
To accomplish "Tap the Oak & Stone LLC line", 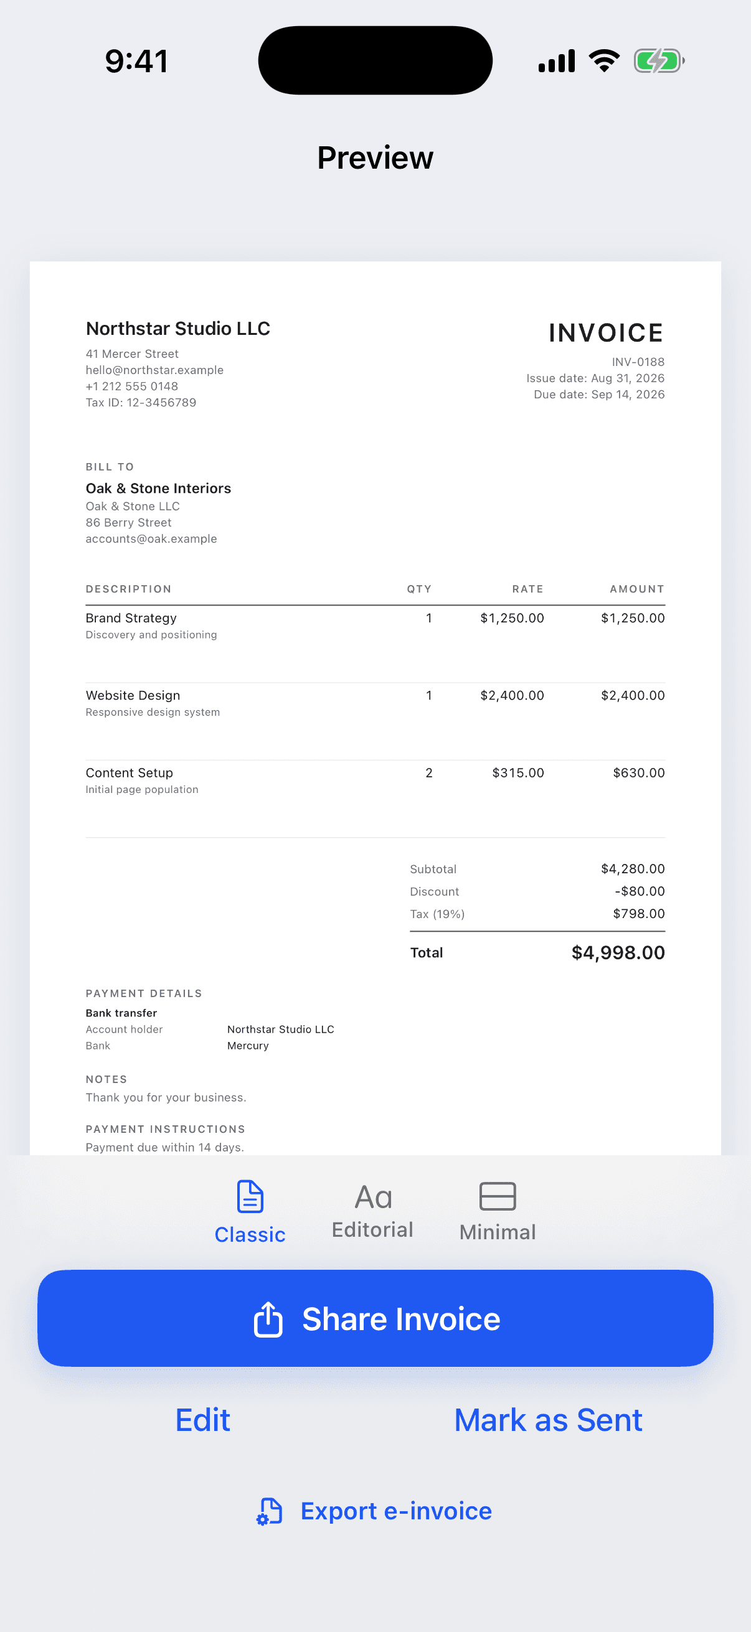I will pyautogui.click(x=133, y=506).
